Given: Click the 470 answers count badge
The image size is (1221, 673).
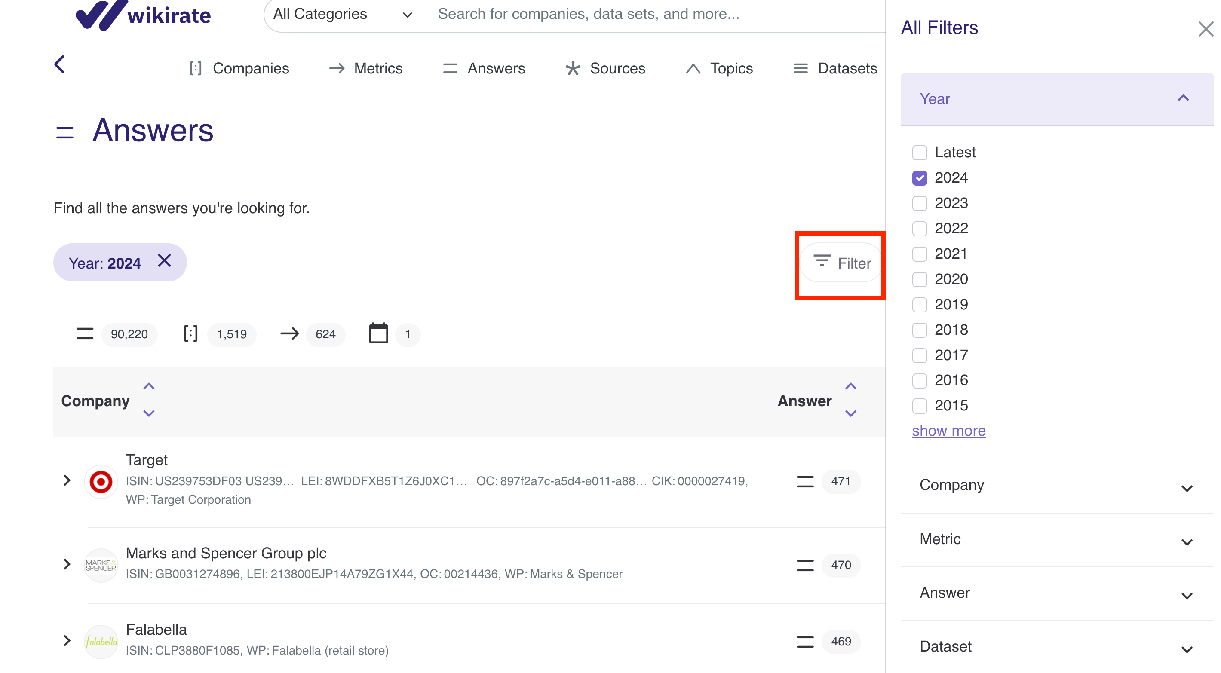Looking at the screenshot, I should (841, 565).
